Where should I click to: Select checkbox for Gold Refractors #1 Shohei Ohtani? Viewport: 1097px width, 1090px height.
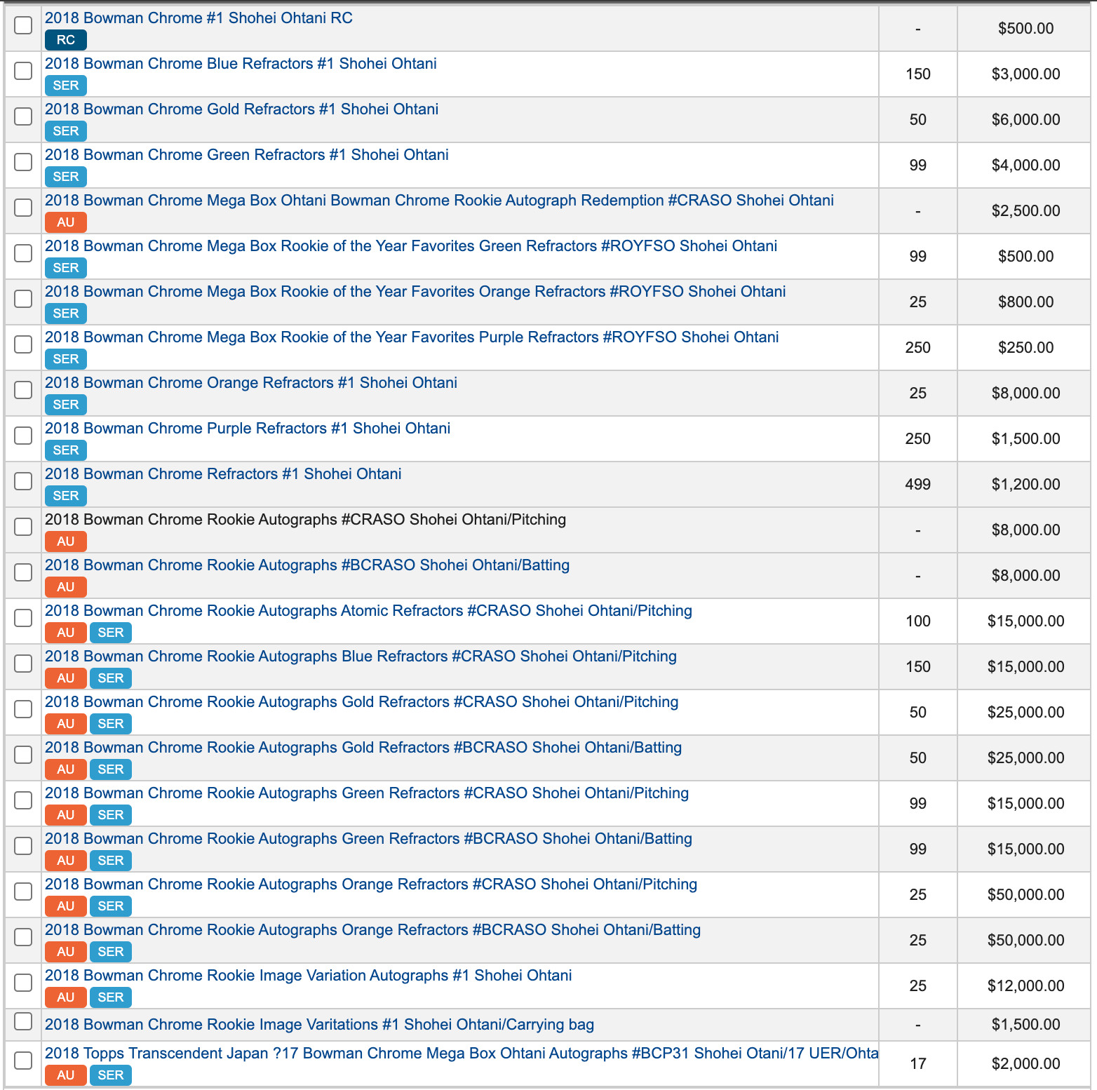tap(23, 116)
